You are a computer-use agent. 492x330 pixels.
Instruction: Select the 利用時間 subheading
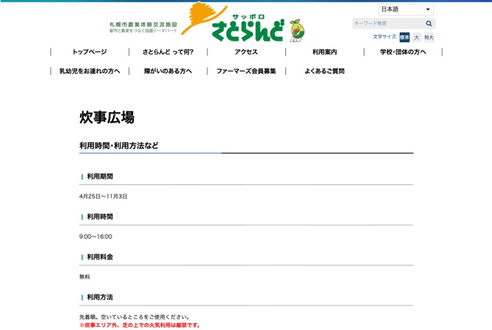[x=100, y=216]
